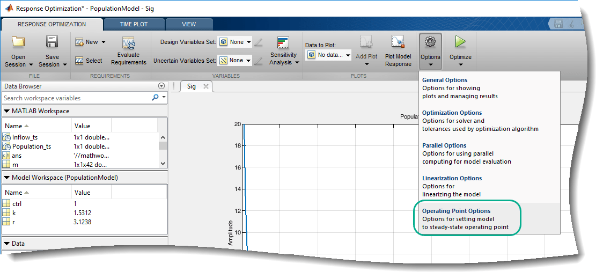Close the Sig document tab
Viewport: 603px width, 279px height.
click(x=206, y=86)
